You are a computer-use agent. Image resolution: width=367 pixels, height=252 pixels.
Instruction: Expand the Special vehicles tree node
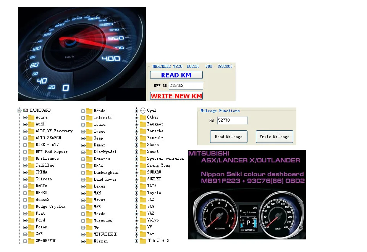(137, 159)
